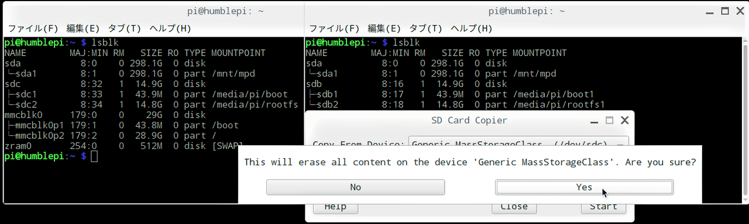
Task: Maximize the SD Card Copier window
Action: point(609,121)
